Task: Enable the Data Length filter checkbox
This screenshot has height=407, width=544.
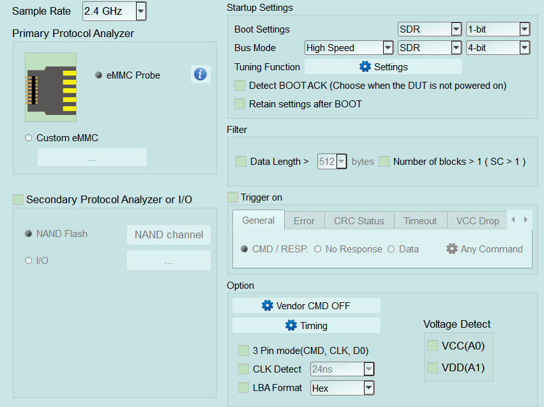Action: [241, 162]
